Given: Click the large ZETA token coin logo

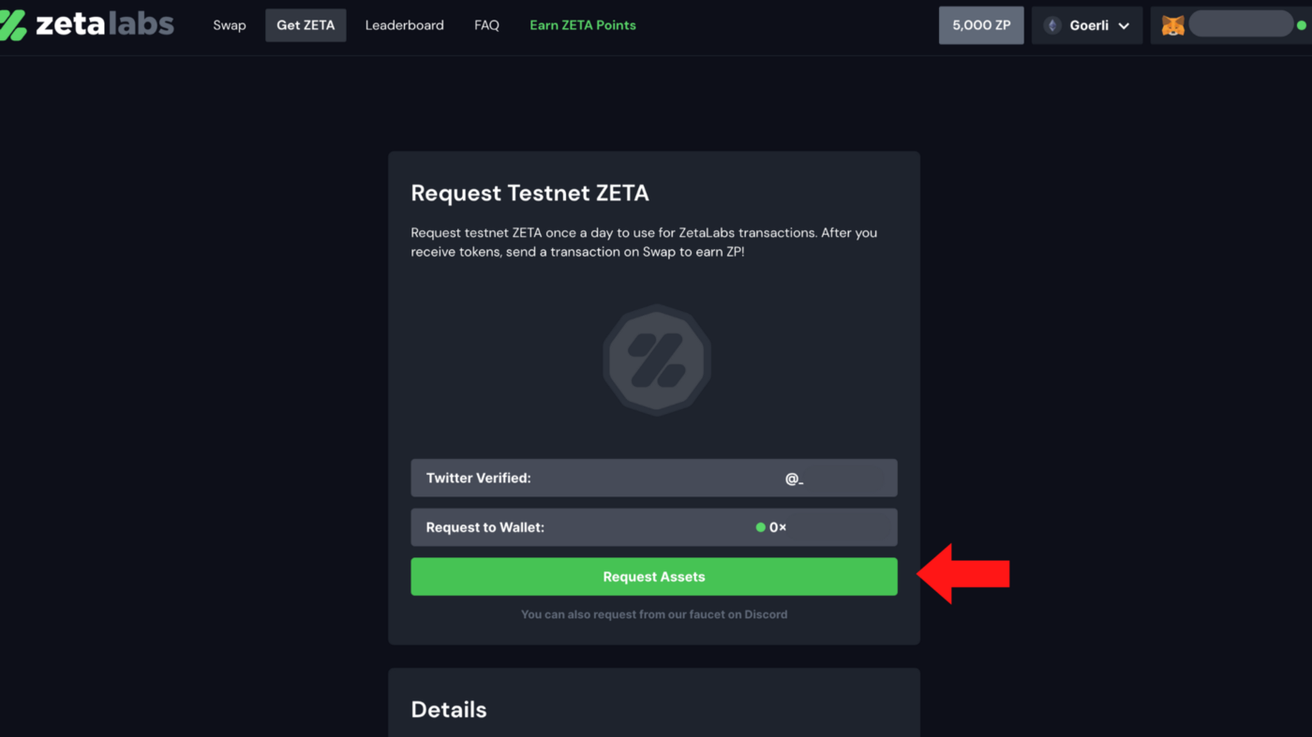Looking at the screenshot, I should pyautogui.click(x=656, y=360).
